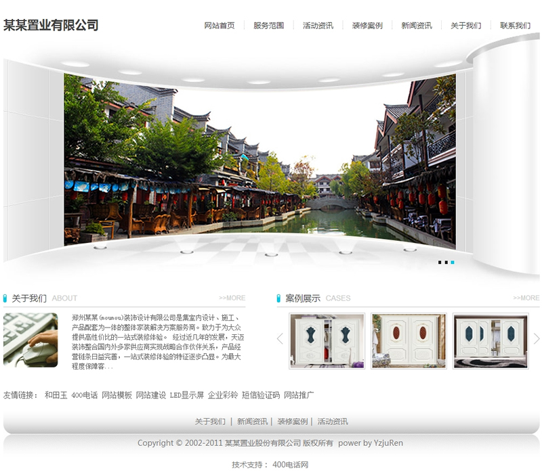Viewport: 542px width, 475px height.
Task: Open the first white wardrobe case thumbnail
Action: click(x=327, y=340)
